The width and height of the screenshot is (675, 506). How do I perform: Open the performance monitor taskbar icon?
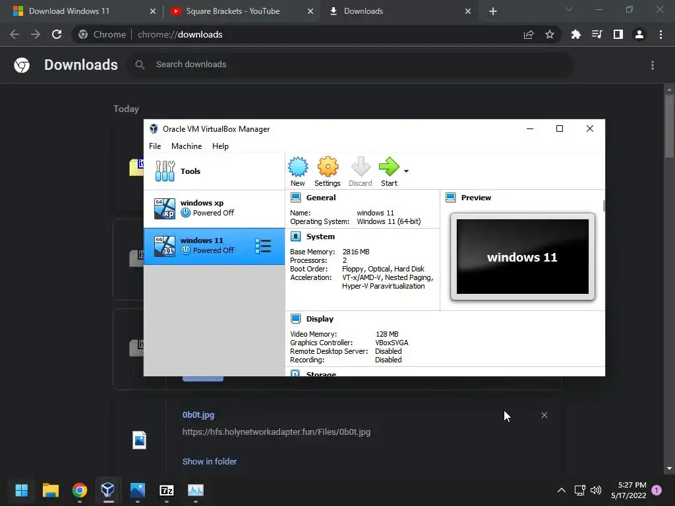(x=196, y=490)
